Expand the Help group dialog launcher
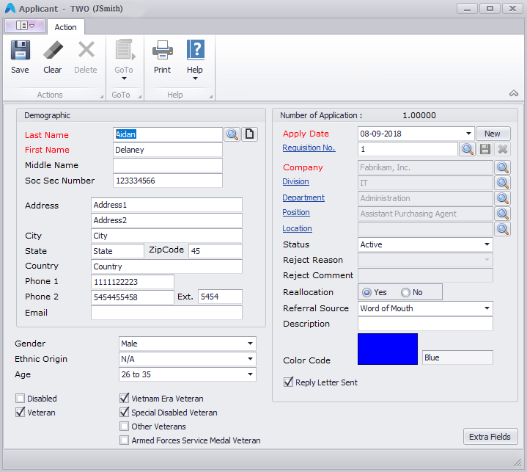Image resolution: width=527 pixels, height=472 pixels. click(211, 97)
